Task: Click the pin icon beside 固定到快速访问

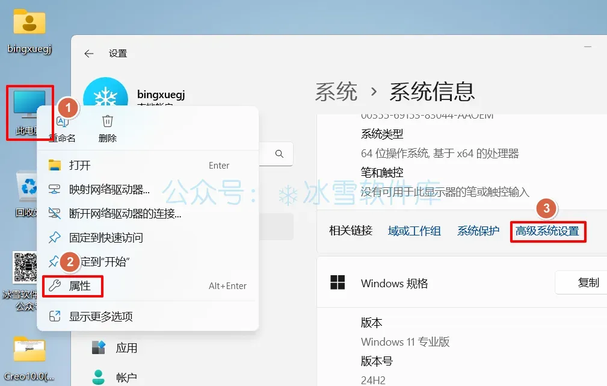Action: 55,237
